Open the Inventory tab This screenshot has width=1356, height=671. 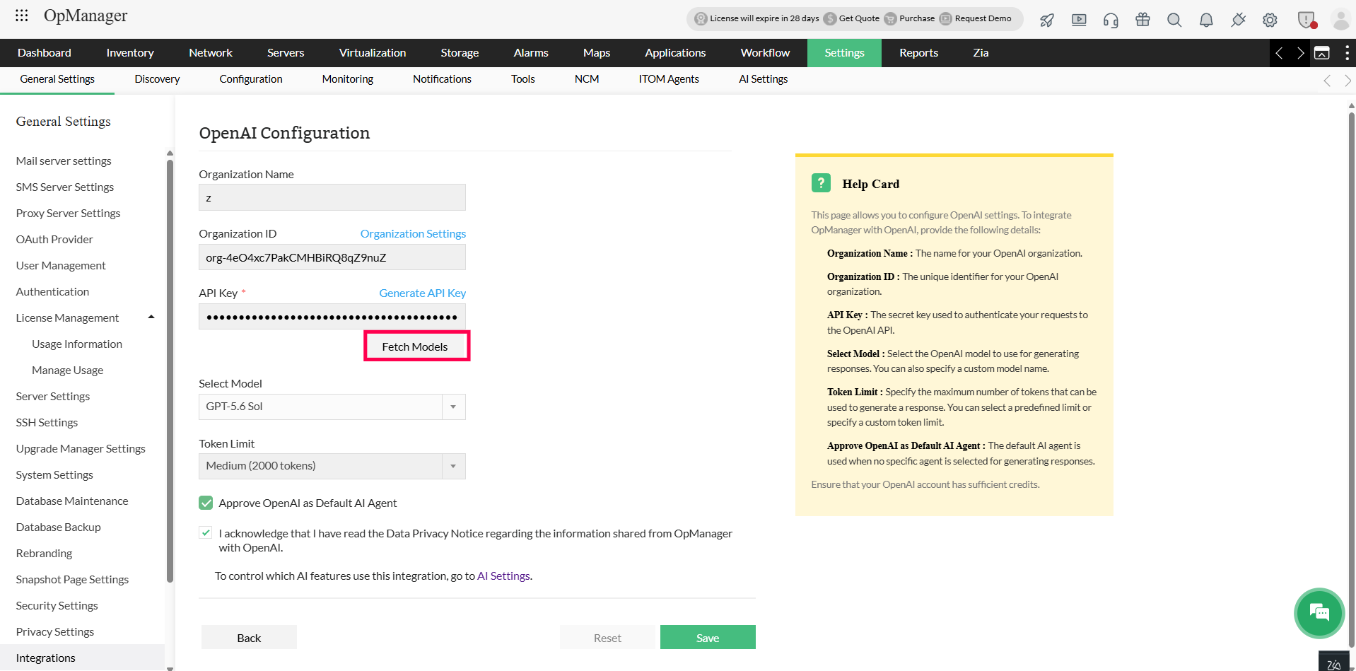tap(129, 53)
